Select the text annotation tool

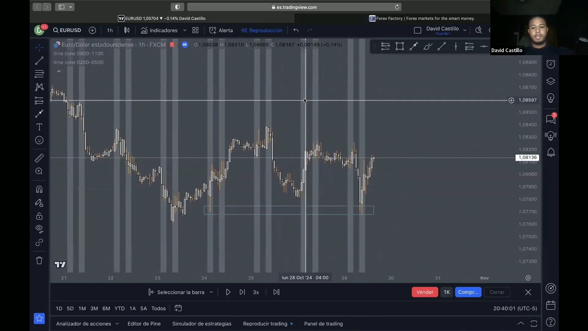click(39, 127)
